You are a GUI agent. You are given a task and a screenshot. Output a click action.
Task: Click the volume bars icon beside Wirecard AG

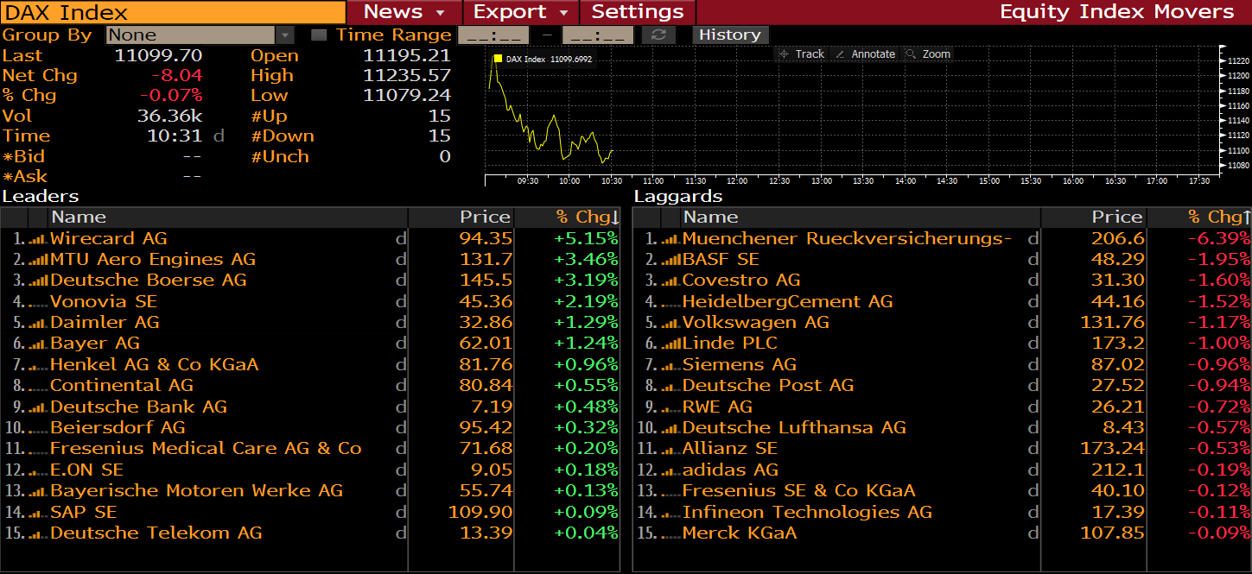point(38,239)
